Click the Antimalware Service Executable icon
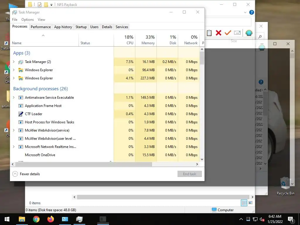 21,98
